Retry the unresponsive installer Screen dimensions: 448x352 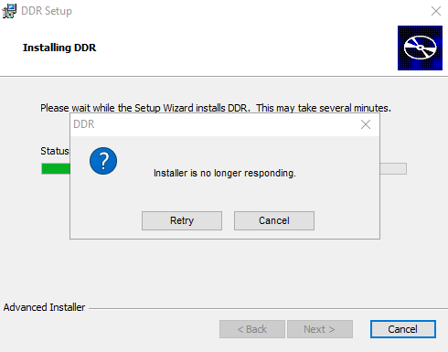pos(182,220)
